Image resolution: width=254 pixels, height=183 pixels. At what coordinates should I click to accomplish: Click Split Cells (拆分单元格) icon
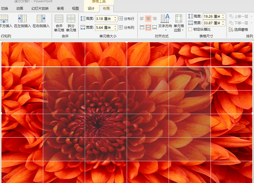click(x=71, y=19)
